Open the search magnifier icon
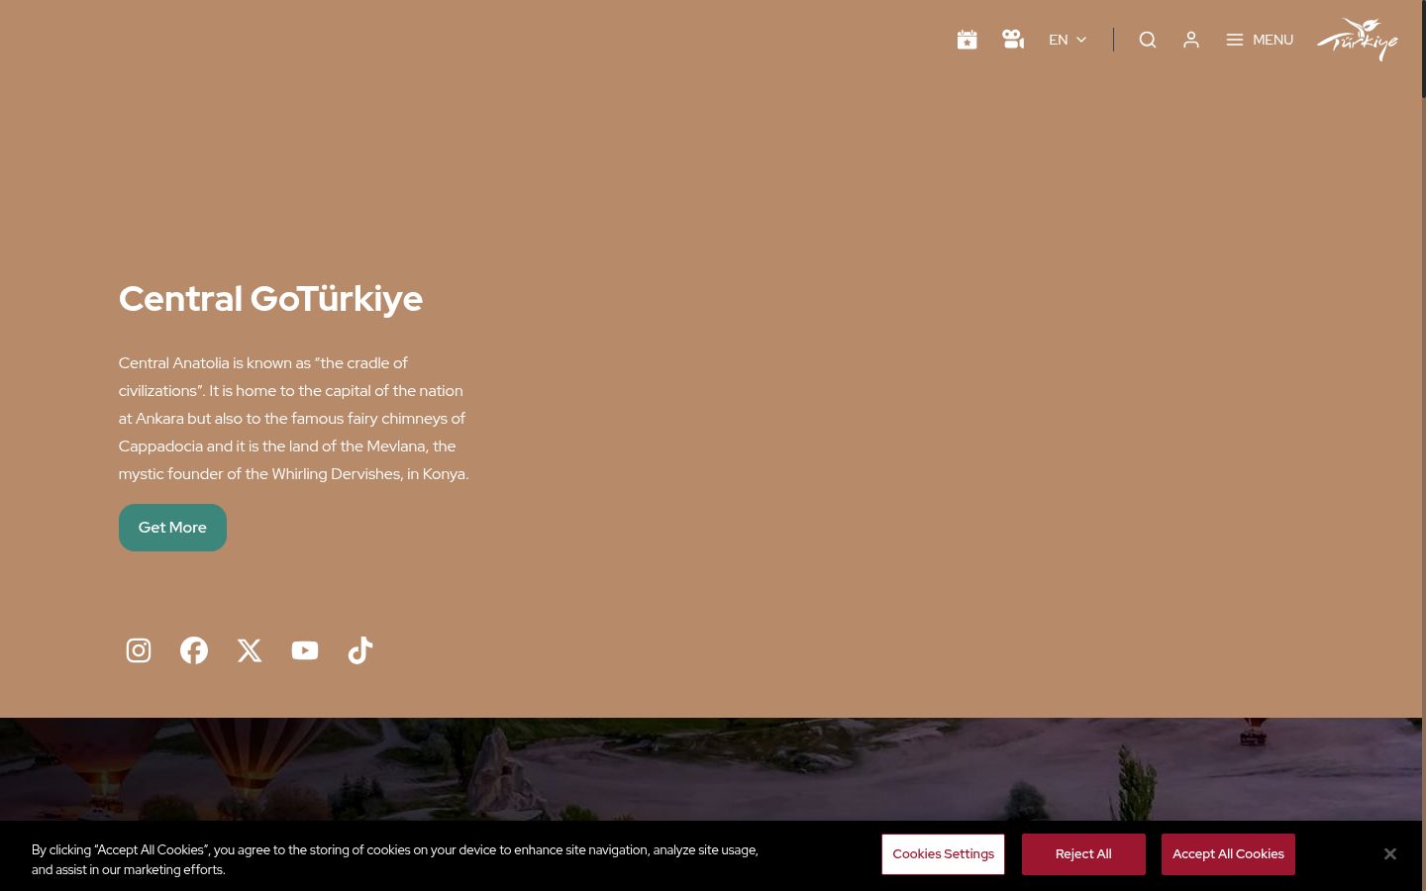 1148,40
